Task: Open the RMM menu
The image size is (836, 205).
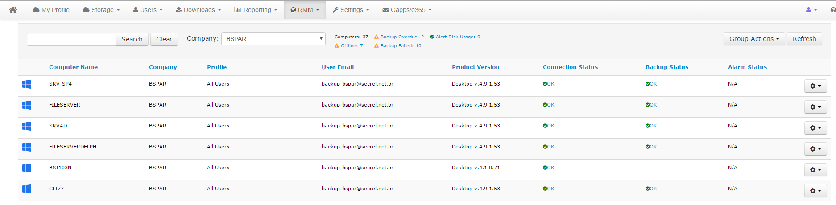Action: coord(305,10)
